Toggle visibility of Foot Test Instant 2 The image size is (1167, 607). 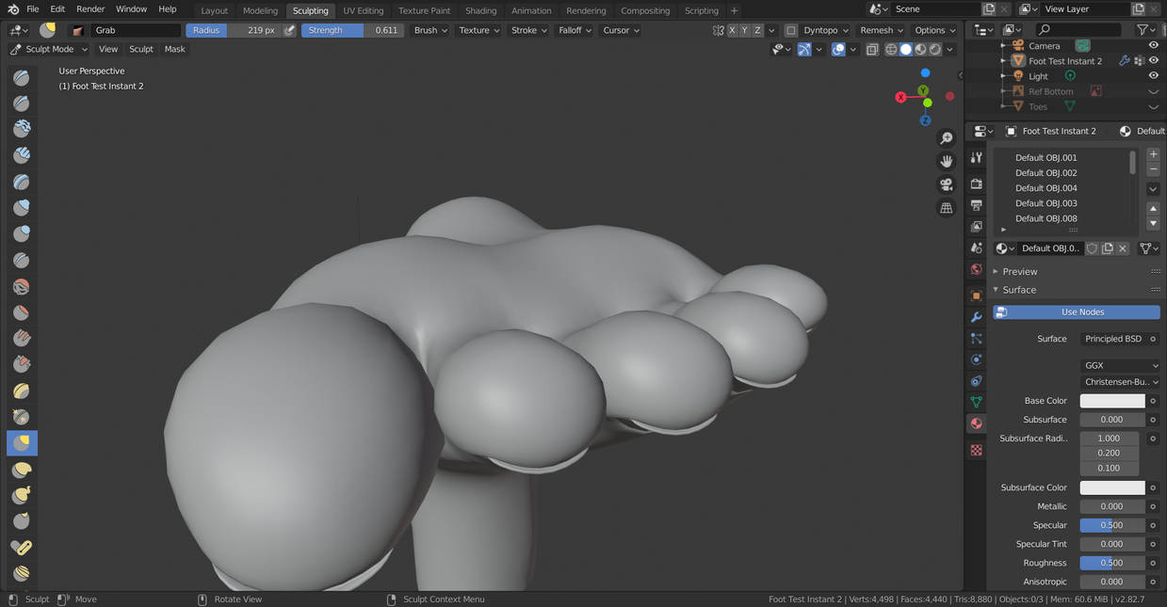1153,60
